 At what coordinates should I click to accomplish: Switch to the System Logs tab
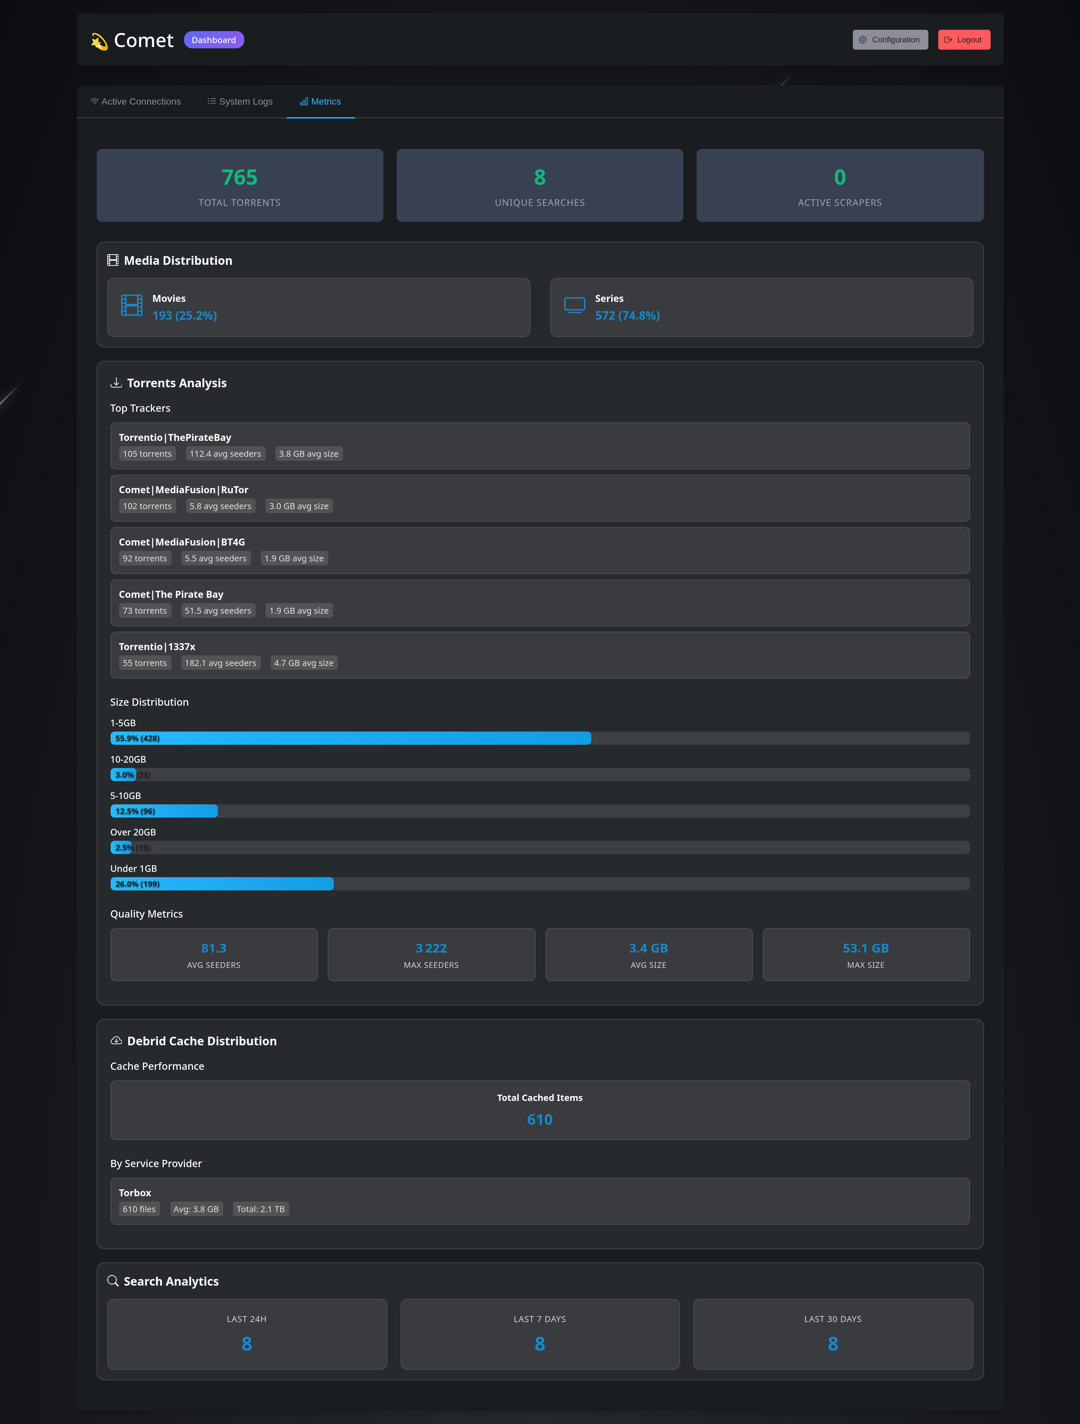pos(240,102)
